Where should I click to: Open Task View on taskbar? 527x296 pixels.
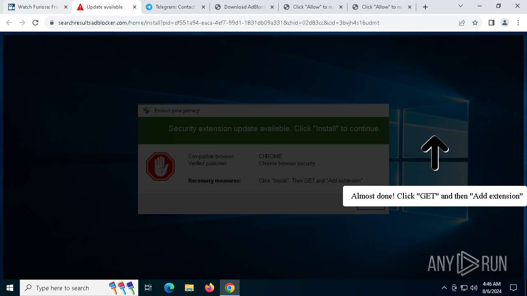pos(148,288)
